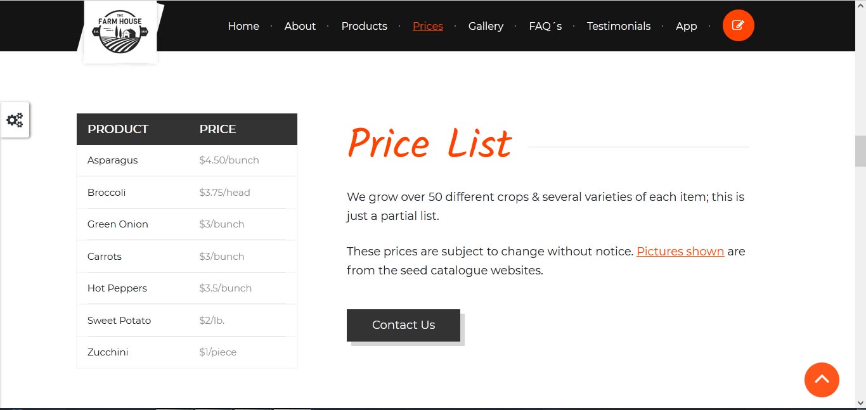Follow the Pictures shown link
This screenshot has width=866, height=410.
pyautogui.click(x=680, y=251)
